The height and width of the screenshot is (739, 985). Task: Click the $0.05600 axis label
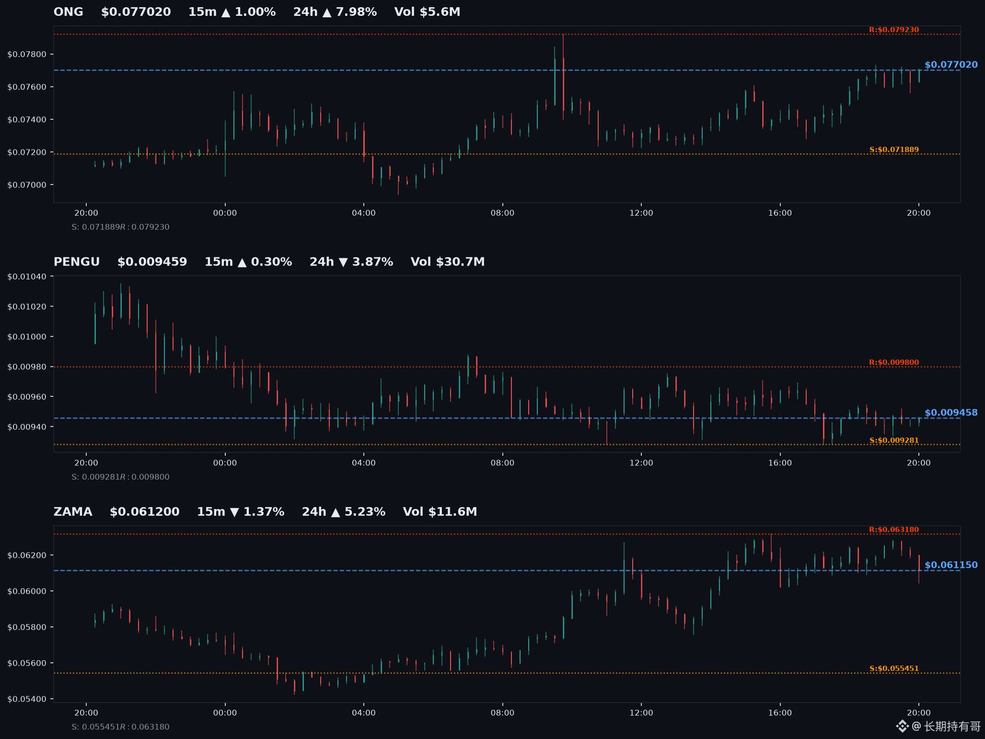[x=27, y=663]
